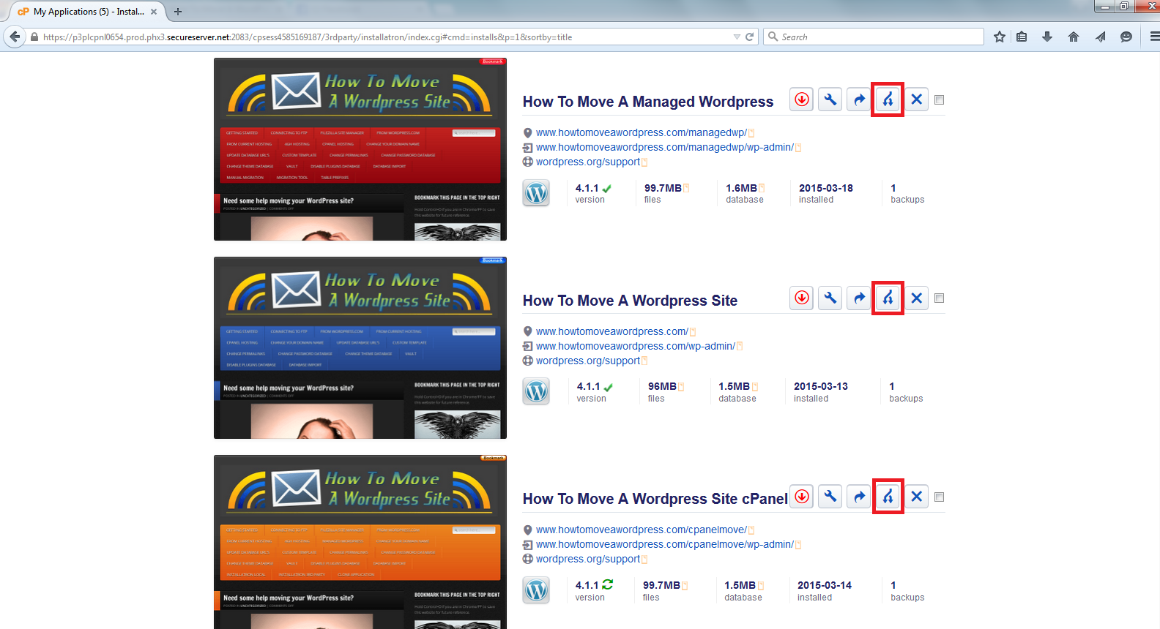Tick checkbox for How To Move A Wordpress Site
This screenshot has width=1160, height=629.
(940, 298)
